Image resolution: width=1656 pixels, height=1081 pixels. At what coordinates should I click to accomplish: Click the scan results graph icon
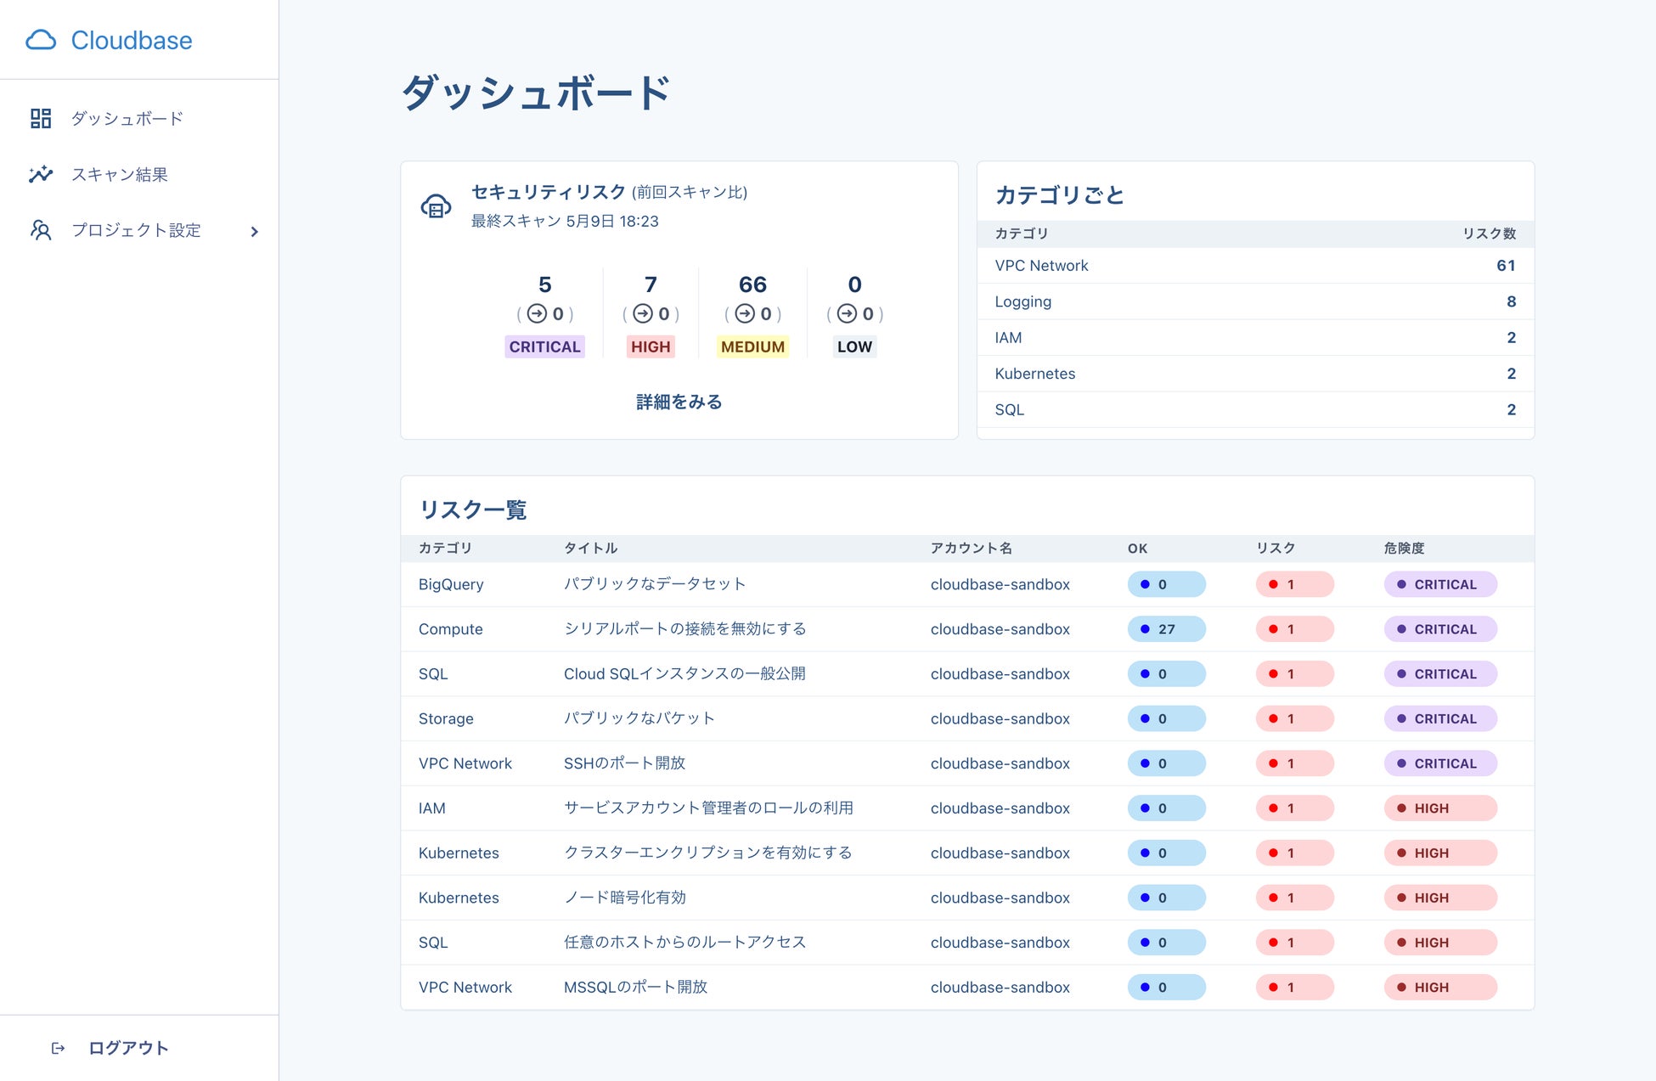click(41, 174)
